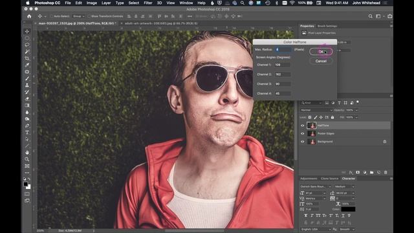The width and height of the screenshot is (414, 233).
Task: Click the Channel 4 angle field
Action: click(282, 93)
